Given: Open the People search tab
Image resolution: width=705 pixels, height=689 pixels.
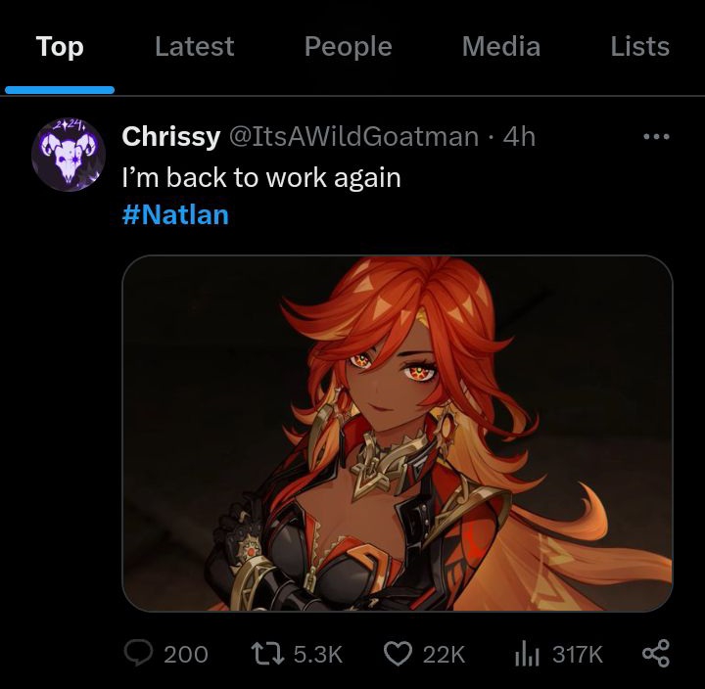Looking at the screenshot, I should pyautogui.click(x=348, y=47).
